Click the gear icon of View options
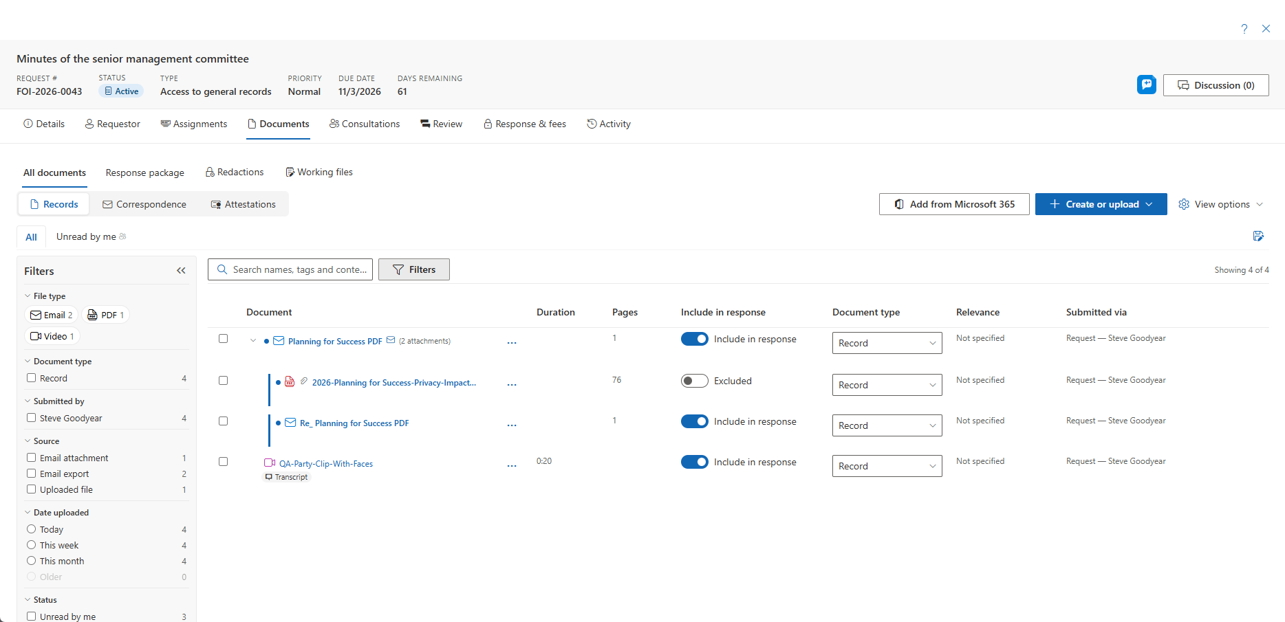 coord(1184,204)
